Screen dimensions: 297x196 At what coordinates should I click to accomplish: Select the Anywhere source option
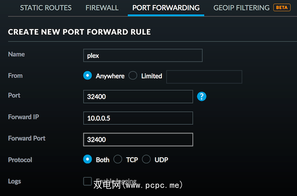point(88,76)
